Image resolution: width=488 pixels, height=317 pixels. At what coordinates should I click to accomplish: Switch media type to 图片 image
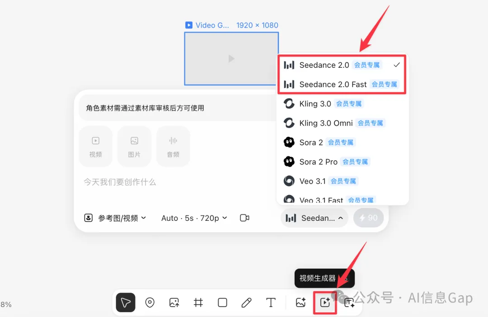pyautogui.click(x=134, y=146)
